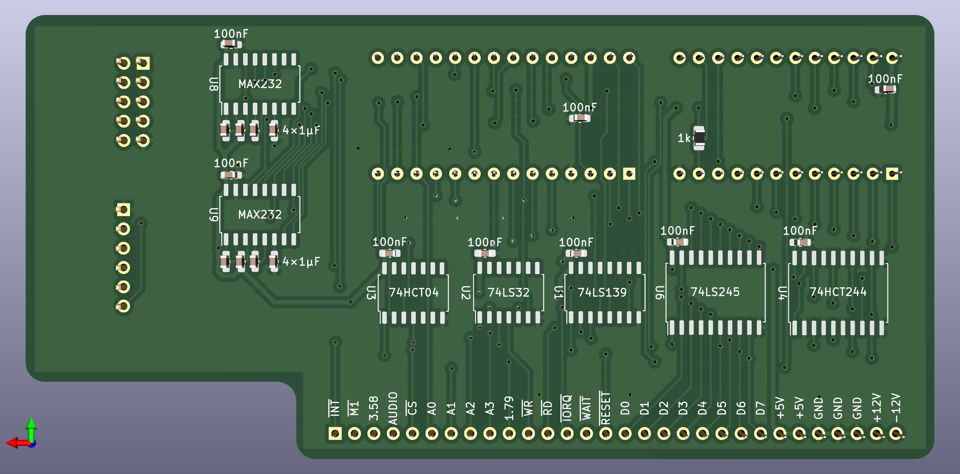Click the pad under the +12V label
The height and width of the screenshot is (474, 960).
point(877,434)
